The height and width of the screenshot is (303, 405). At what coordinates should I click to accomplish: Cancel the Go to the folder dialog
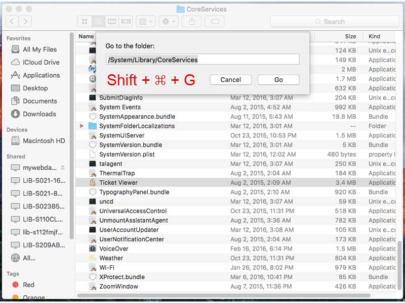click(231, 80)
